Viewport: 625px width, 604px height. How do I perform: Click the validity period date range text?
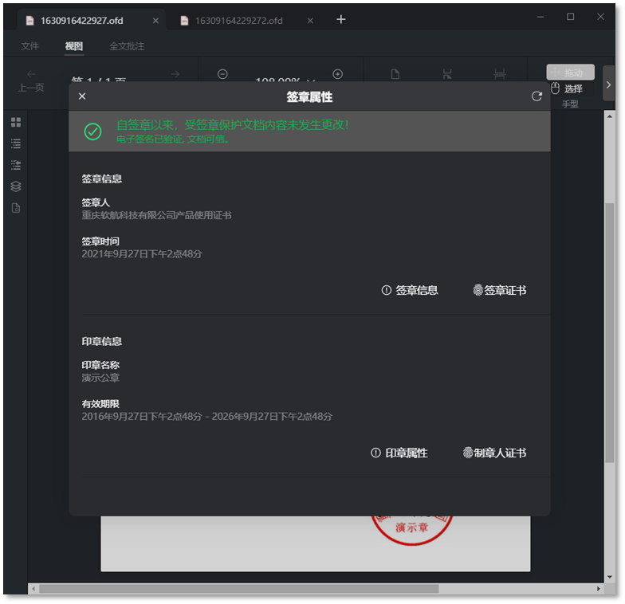[x=207, y=417]
